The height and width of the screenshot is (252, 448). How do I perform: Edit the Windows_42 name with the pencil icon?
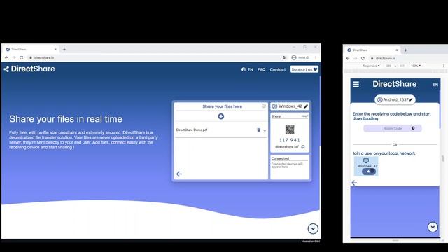click(x=306, y=106)
